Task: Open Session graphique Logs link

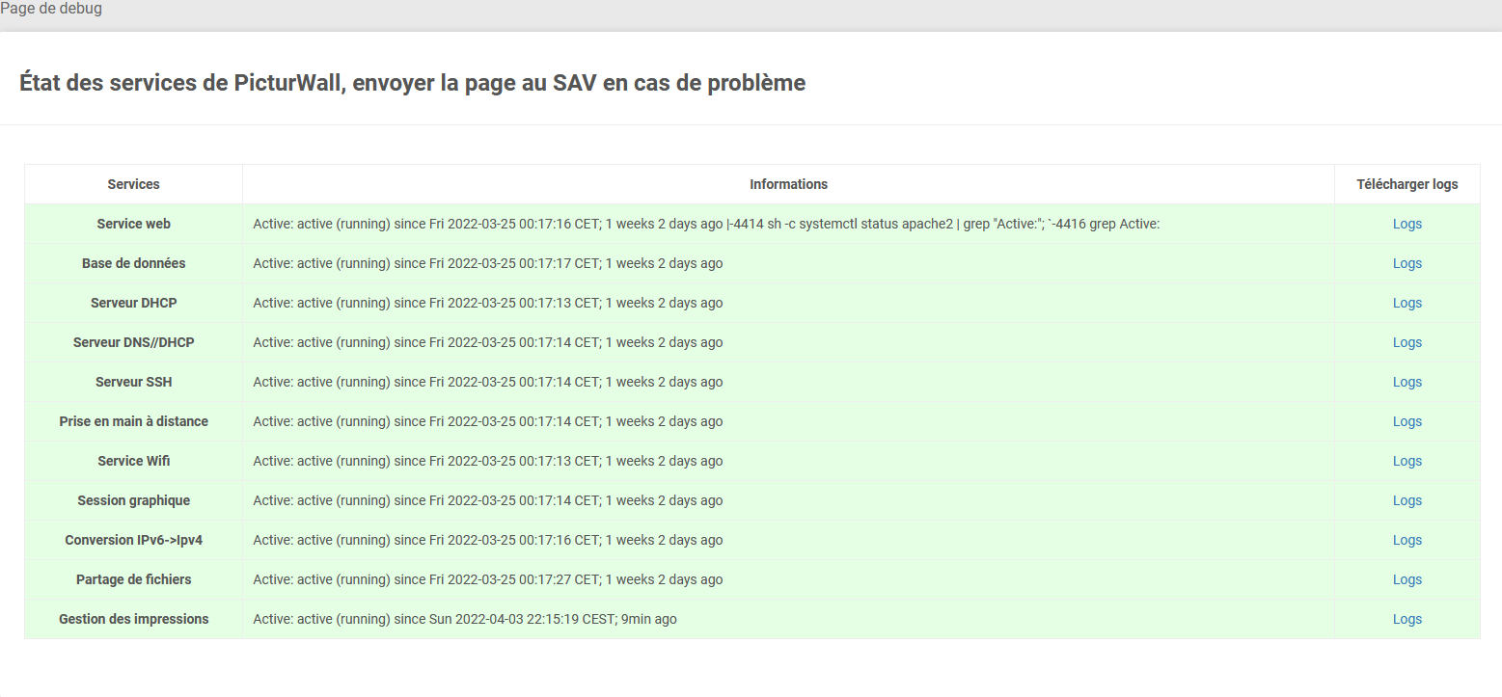Action: tap(1406, 500)
